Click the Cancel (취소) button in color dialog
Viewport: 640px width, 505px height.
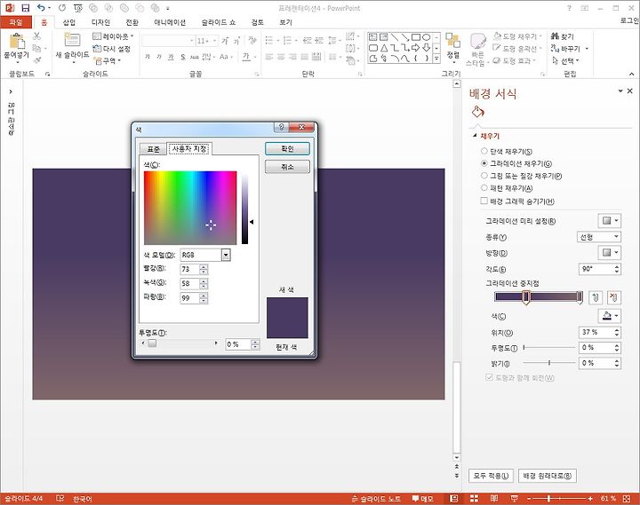point(287,167)
